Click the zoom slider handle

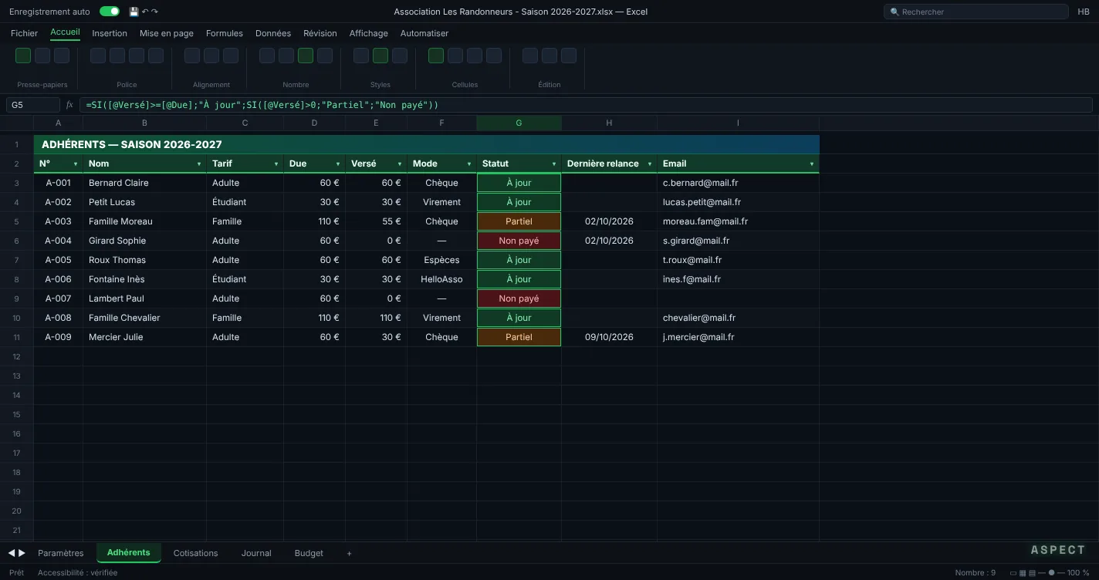coord(1051,573)
